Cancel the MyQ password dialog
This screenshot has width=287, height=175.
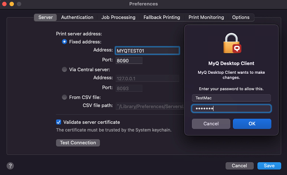(x=211, y=124)
